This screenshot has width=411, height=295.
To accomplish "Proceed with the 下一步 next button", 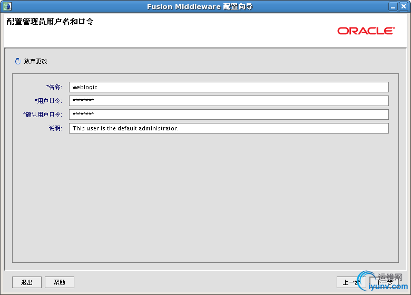I will [384, 282].
